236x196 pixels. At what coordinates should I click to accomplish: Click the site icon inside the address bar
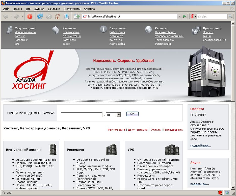[85, 16]
